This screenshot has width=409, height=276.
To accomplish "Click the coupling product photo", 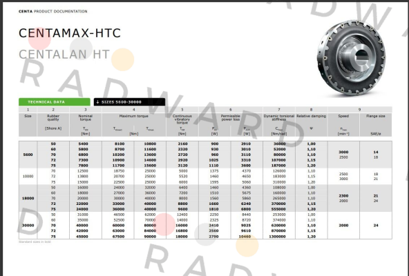I will (351, 58).
